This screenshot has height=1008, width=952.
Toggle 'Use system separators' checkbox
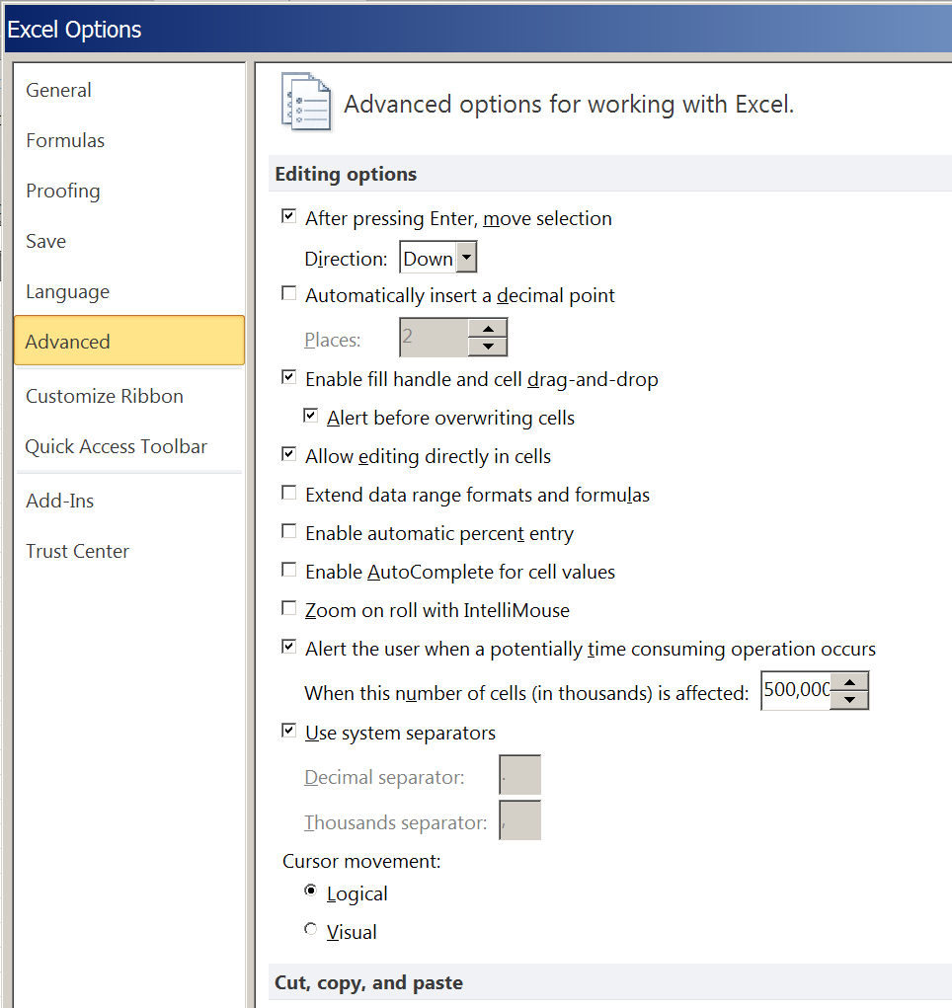pyautogui.click(x=288, y=731)
